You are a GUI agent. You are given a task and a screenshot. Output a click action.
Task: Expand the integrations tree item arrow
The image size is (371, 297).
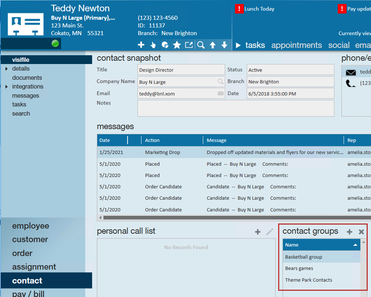[7, 87]
